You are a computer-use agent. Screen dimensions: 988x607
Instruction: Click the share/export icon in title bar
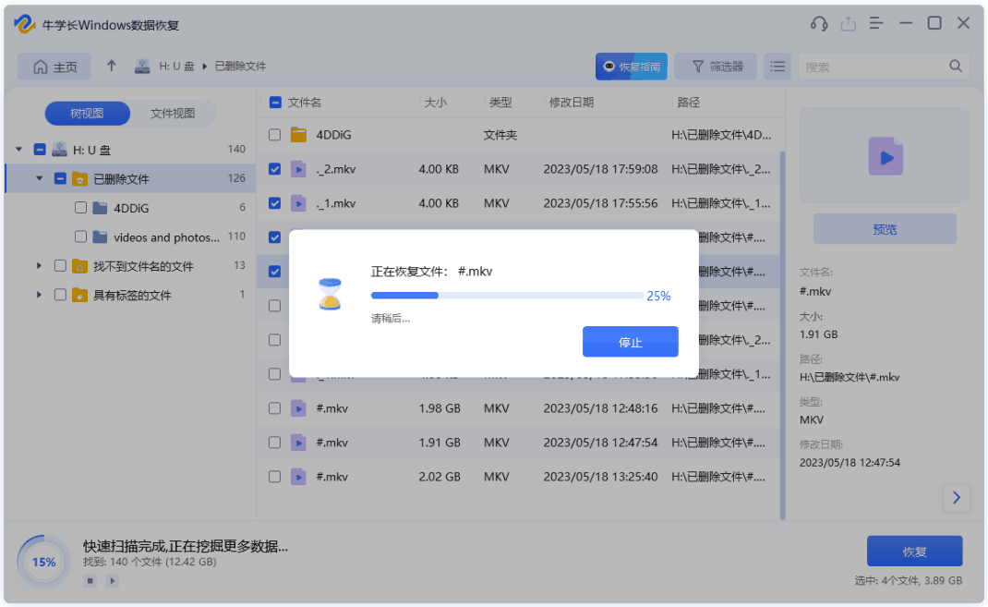[848, 23]
